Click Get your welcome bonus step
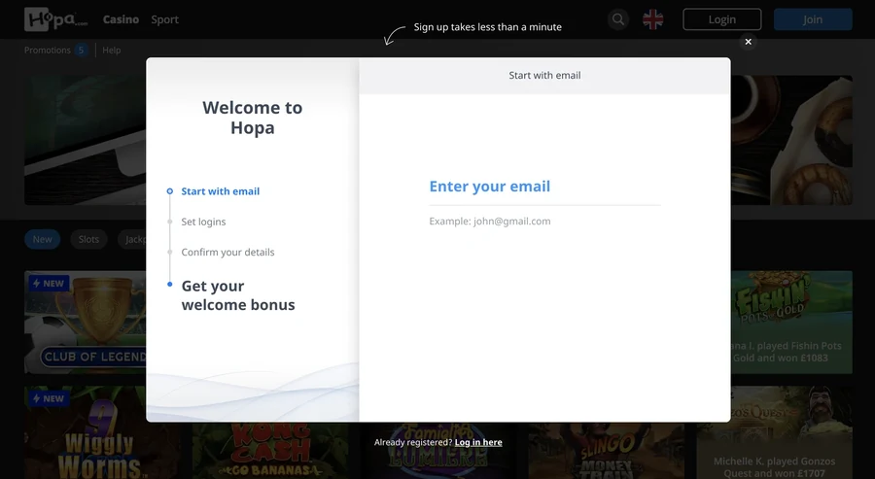Screen dimensions: 875x479 [x=238, y=295]
